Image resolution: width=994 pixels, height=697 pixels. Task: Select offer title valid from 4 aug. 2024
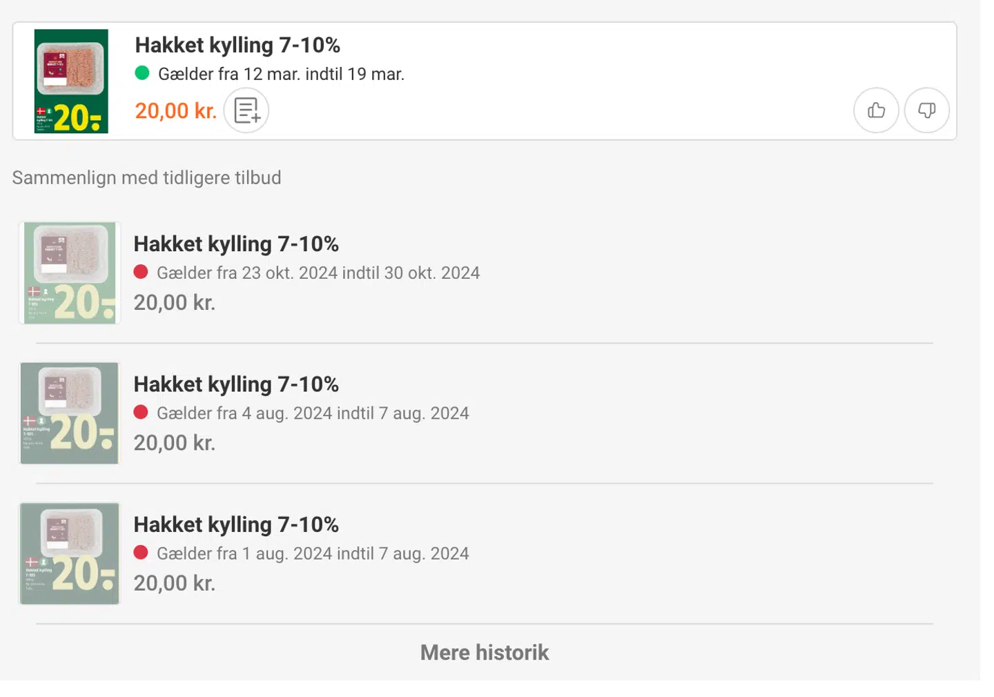tap(236, 384)
